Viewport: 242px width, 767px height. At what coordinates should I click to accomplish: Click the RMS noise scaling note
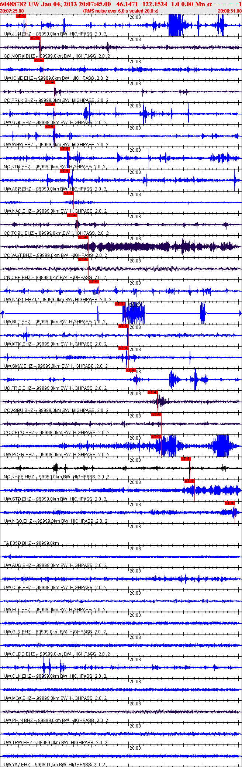[121, 11]
